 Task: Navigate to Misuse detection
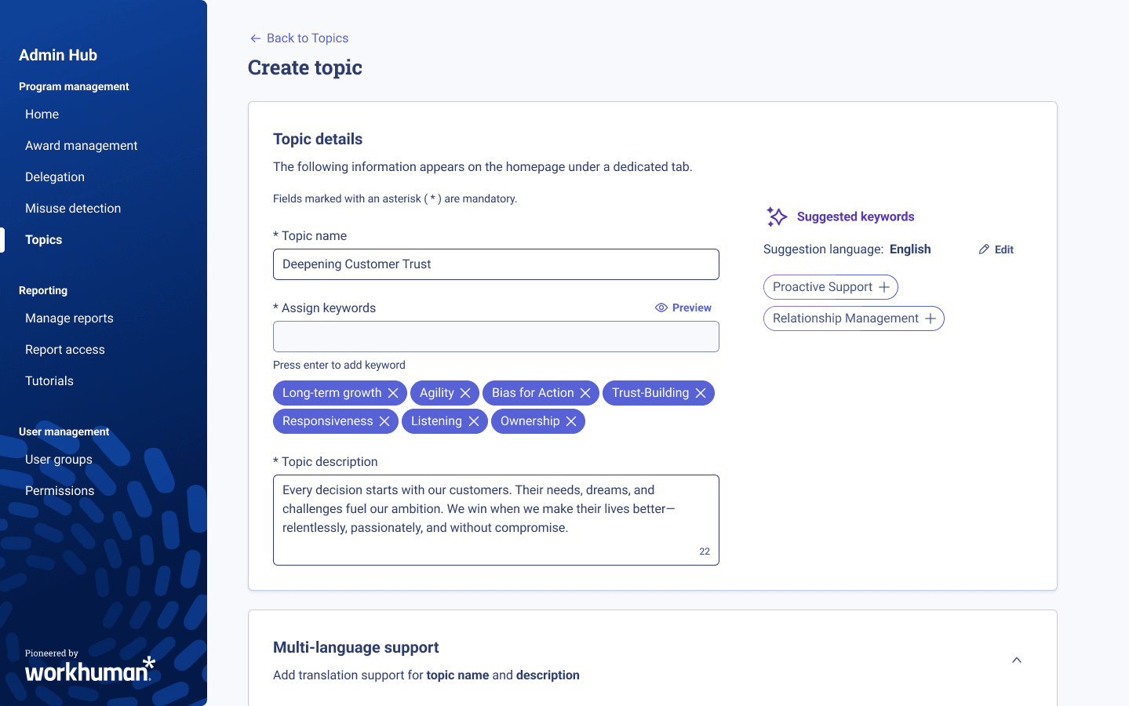pyautogui.click(x=73, y=208)
